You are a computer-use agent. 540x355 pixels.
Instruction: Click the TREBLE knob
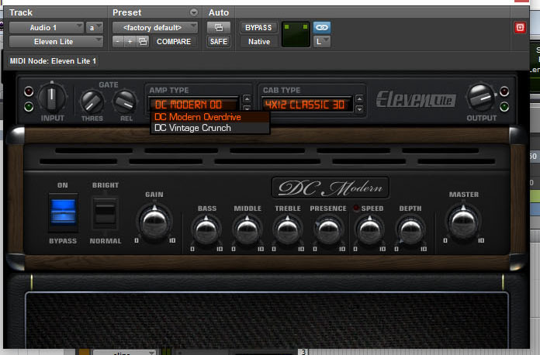click(x=288, y=230)
